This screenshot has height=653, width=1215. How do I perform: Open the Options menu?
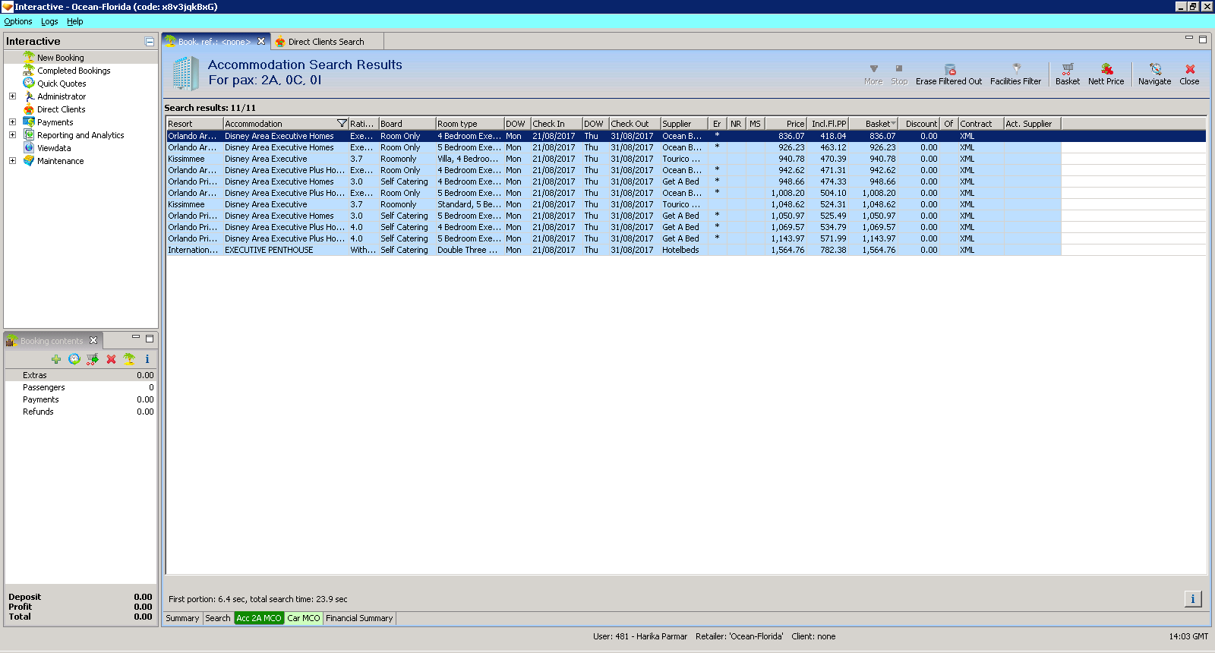[x=18, y=21]
